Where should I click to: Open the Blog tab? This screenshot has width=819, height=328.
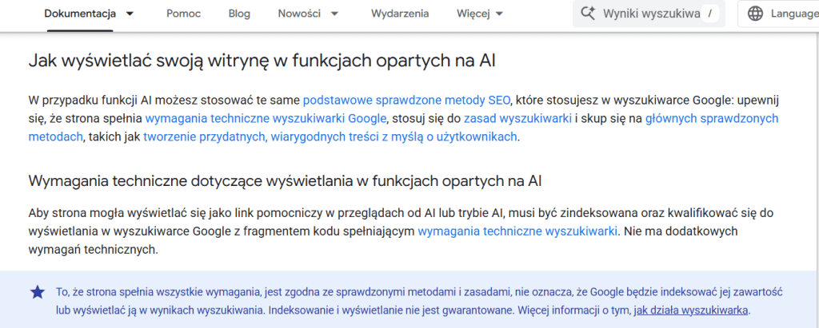(x=239, y=14)
